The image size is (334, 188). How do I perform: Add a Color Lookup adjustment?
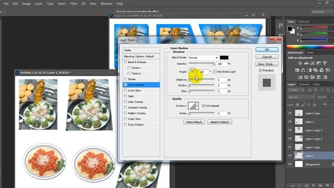pos(328,70)
